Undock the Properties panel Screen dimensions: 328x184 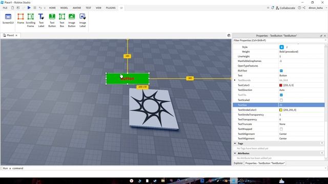[321, 36]
